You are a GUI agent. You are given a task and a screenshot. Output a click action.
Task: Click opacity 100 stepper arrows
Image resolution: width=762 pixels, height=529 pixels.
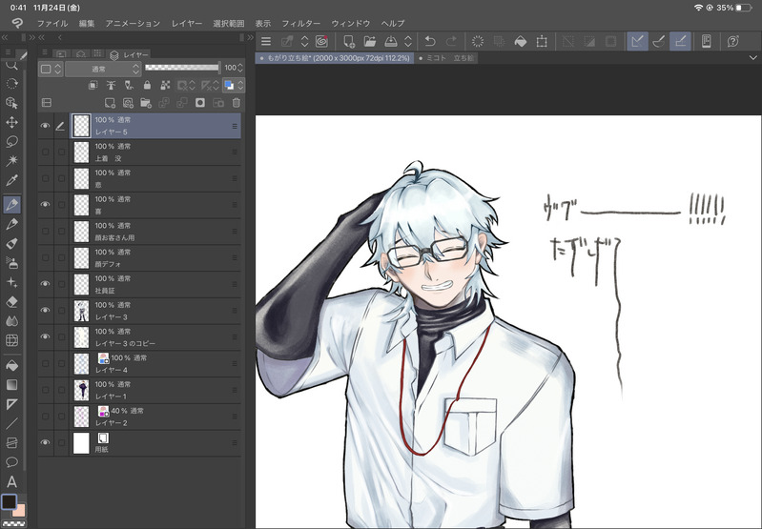tap(241, 68)
